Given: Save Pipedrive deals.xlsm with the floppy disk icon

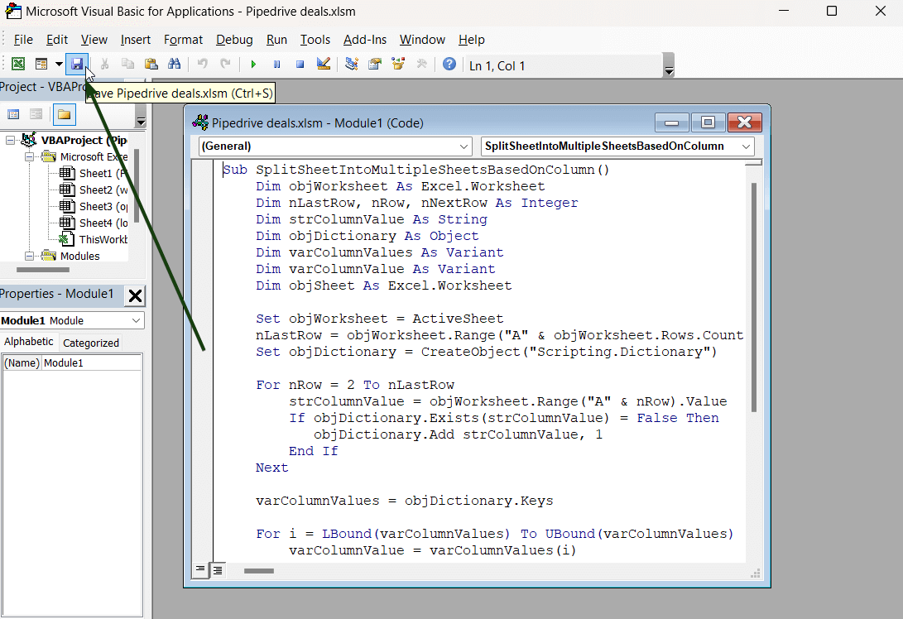Looking at the screenshot, I should (x=77, y=65).
